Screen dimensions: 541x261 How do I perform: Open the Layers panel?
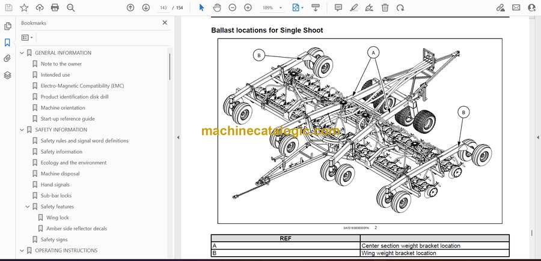click(7, 75)
